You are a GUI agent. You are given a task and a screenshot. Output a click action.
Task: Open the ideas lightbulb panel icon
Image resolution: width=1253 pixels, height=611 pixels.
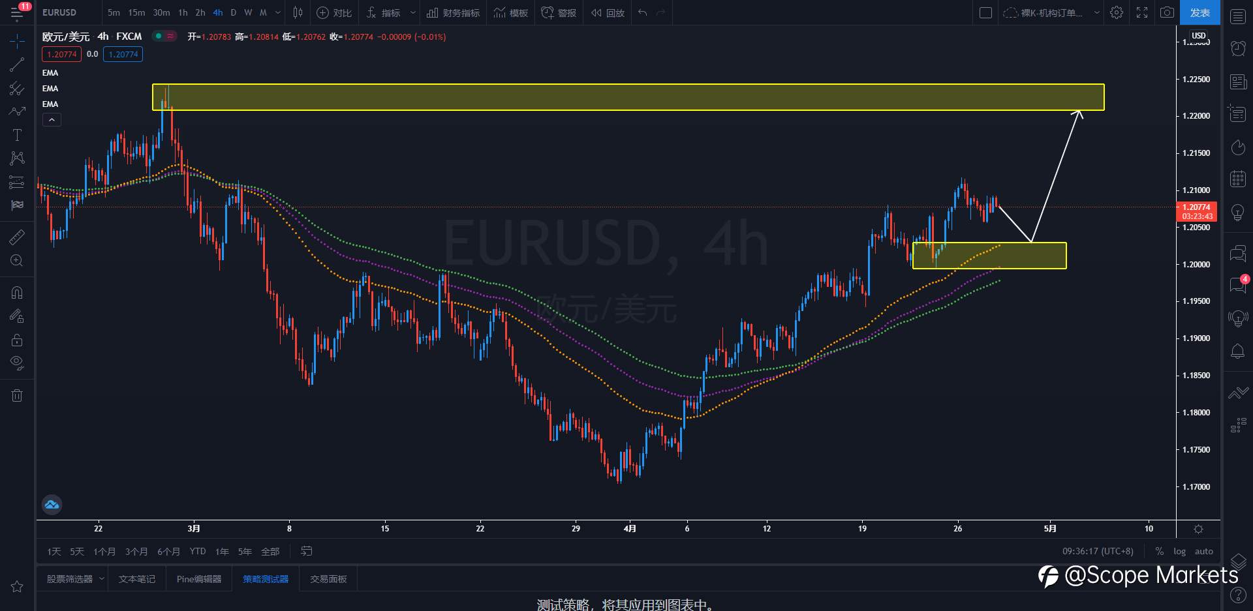(1238, 212)
